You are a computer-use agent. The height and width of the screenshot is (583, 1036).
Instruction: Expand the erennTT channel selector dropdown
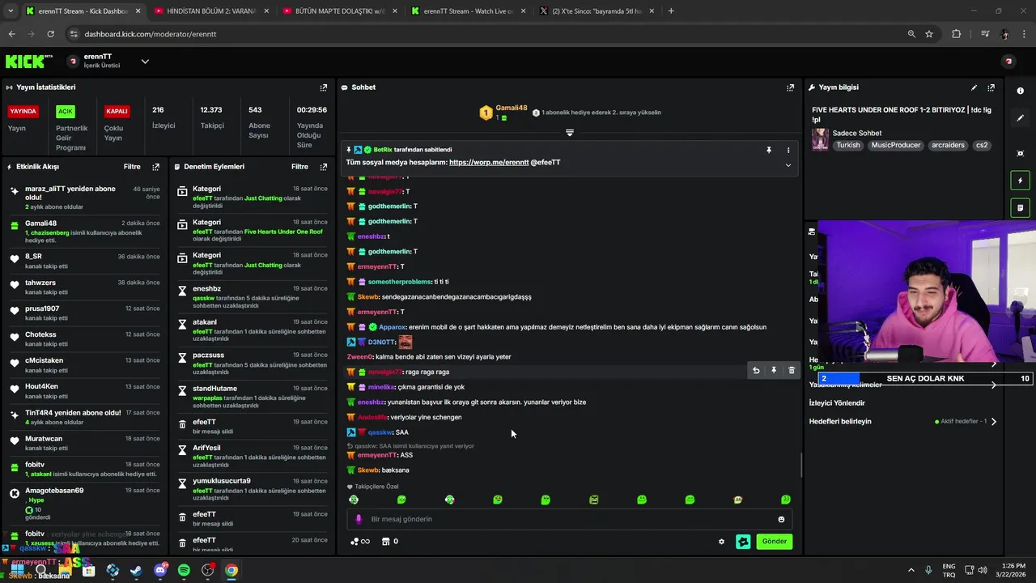click(x=145, y=62)
